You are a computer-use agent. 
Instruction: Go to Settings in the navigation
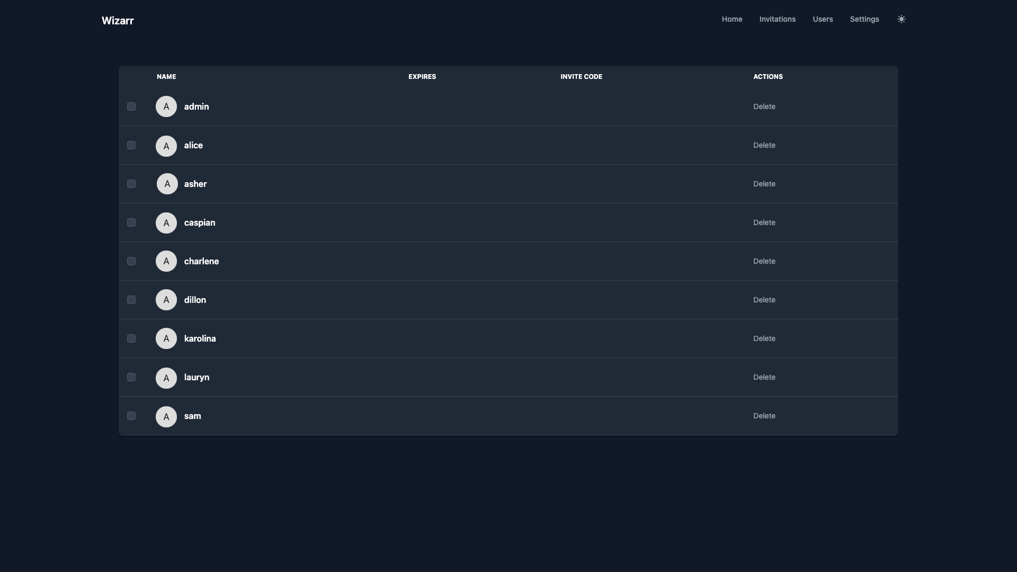pyautogui.click(x=864, y=19)
